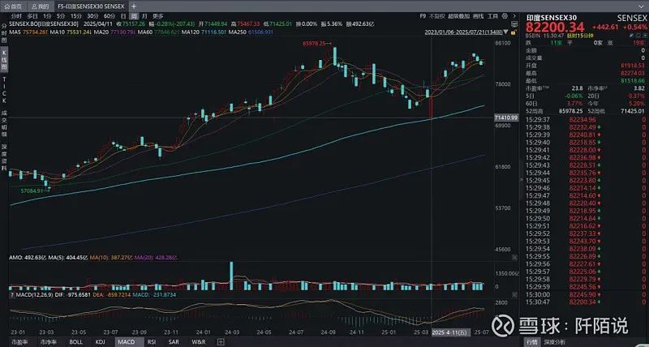Open chart settings gear icon
The image size is (649, 347).
coord(505,16)
